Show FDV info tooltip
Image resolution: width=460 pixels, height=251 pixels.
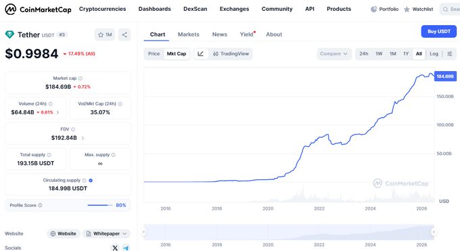pos(73,129)
